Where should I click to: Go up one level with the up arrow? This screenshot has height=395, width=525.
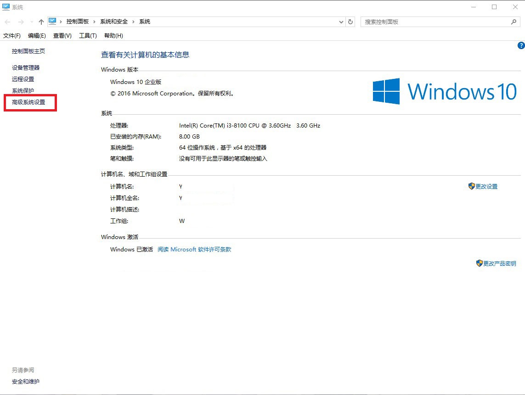pyautogui.click(x=41, y=22)
